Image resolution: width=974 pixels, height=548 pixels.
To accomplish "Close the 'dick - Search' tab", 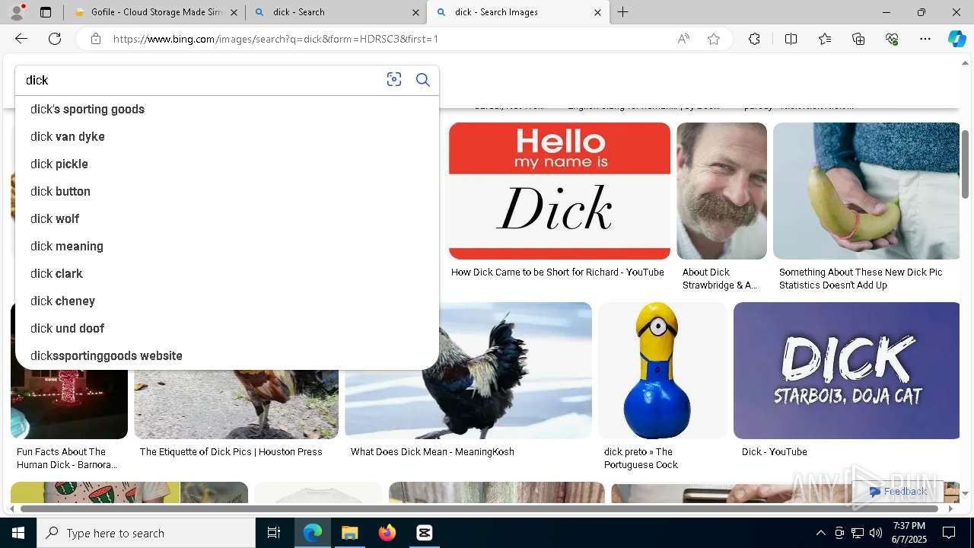I will tap(415, 12).
